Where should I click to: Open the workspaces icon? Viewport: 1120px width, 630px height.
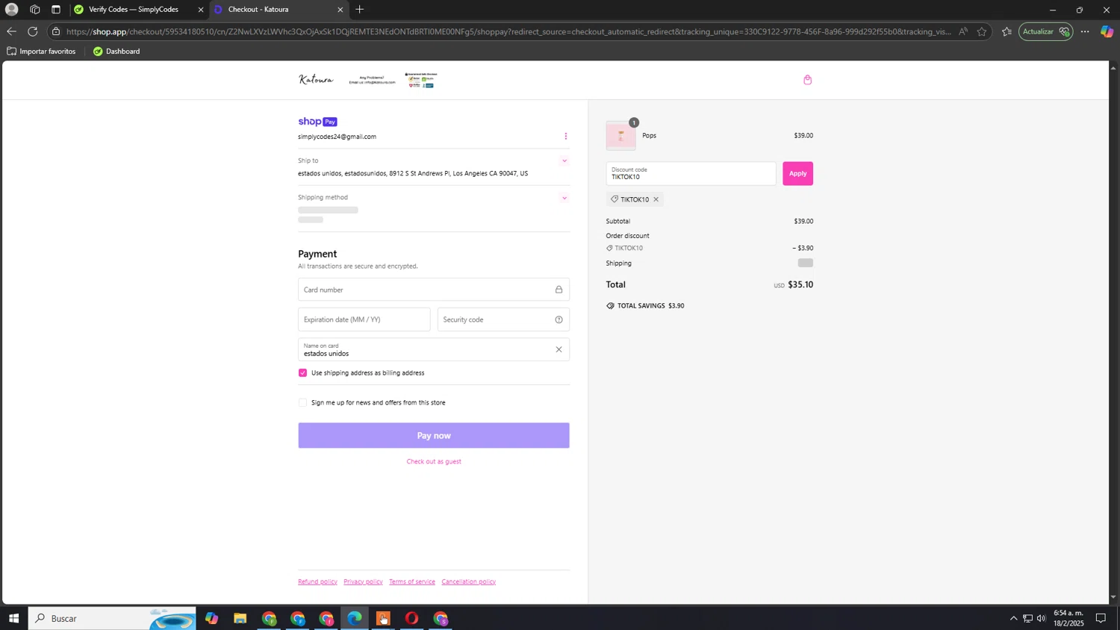pos(34,10)
